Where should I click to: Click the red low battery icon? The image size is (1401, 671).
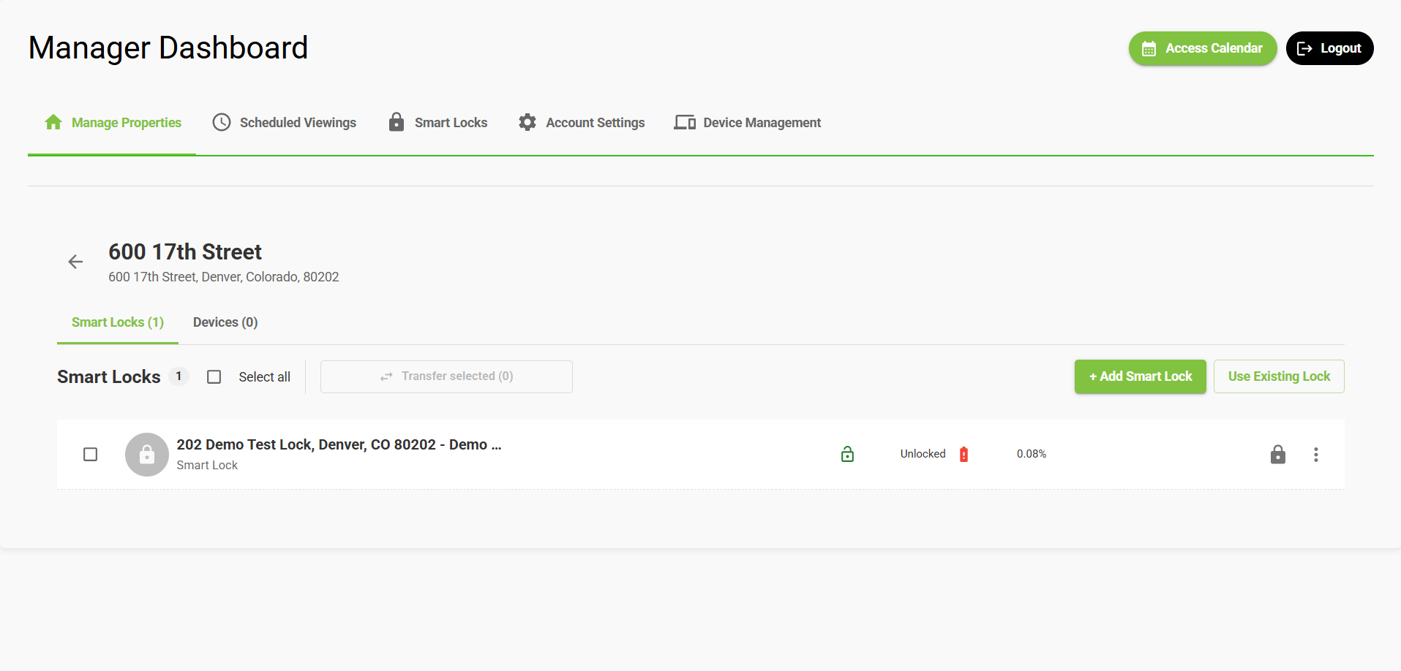coord(964,454)
